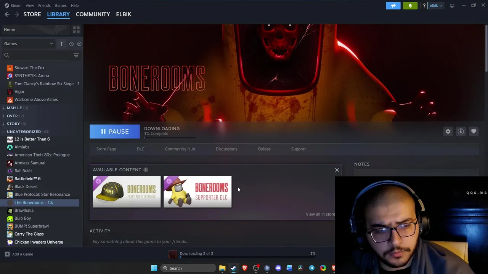Select Carry The Glass game
The width and height of the screenshot is (488, 274).
pyautogui.click(x=29, y=234)
